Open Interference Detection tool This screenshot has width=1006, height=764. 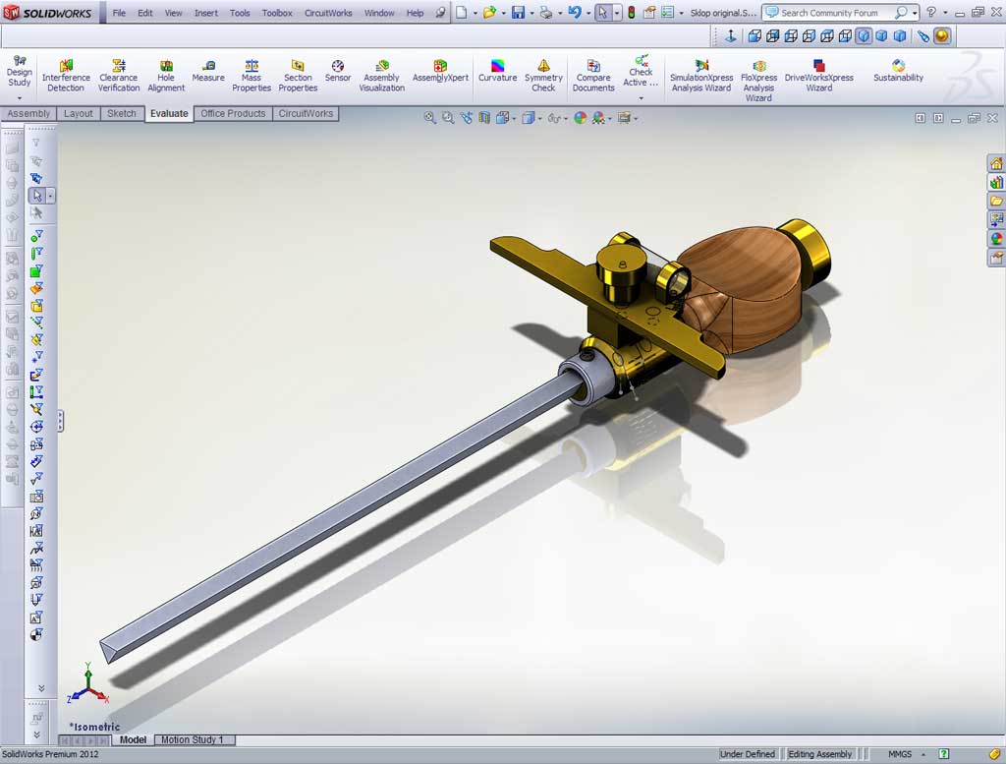[x=66, y=76]
